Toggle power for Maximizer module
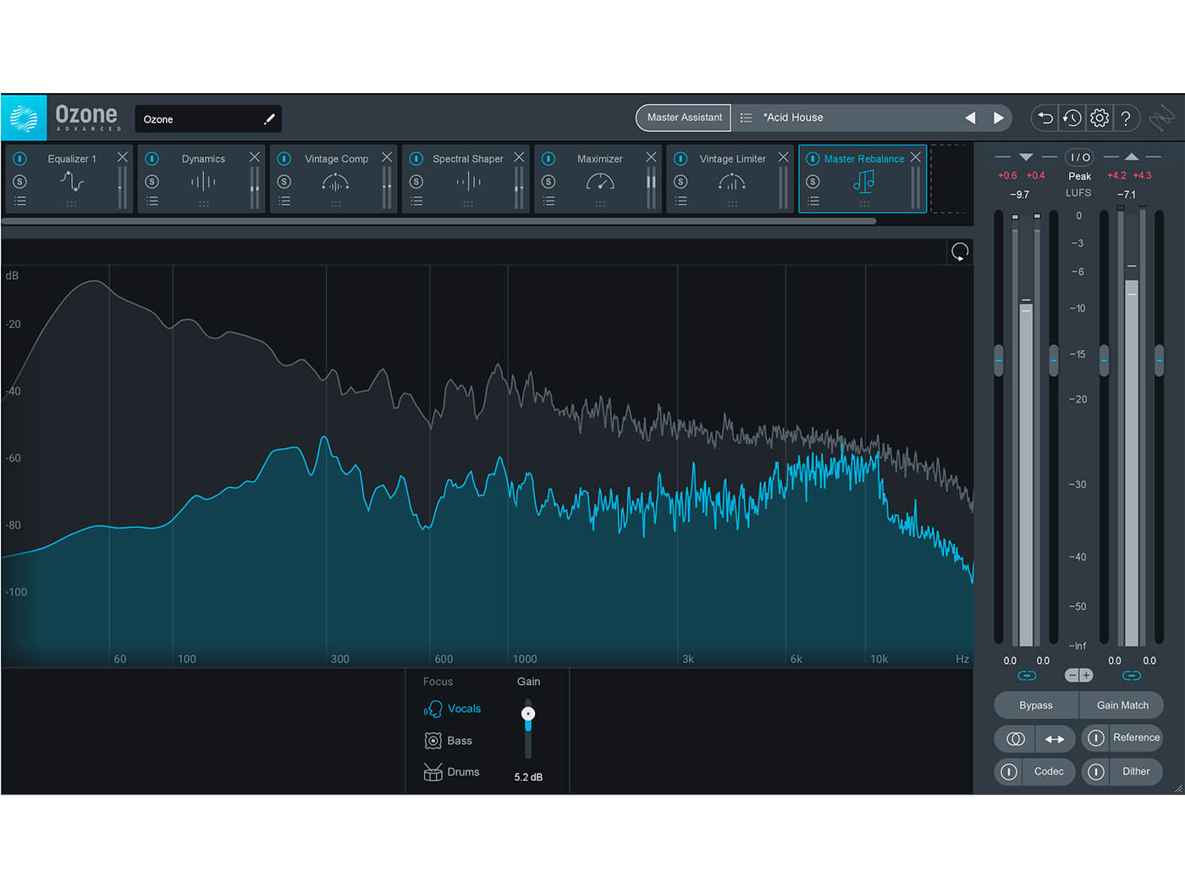 pyautogui.click(x=548, y=158)
